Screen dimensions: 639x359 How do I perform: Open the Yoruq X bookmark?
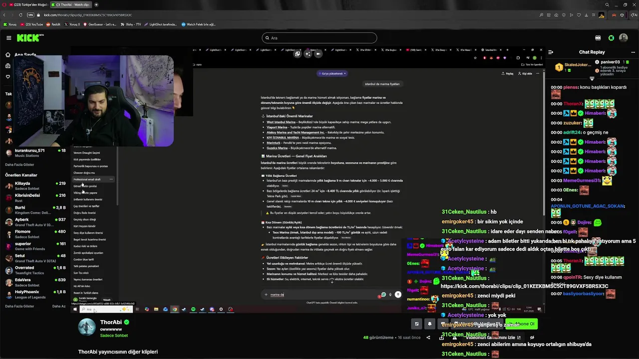tap(72, 24)
